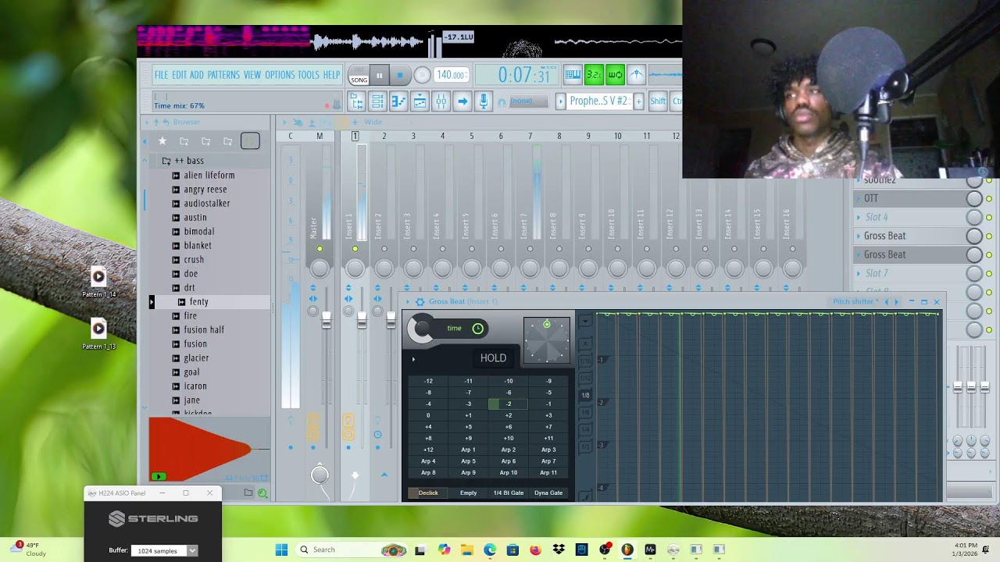Select Arp 5 preset slot
1000x562 pixels.
pos(468,461)
